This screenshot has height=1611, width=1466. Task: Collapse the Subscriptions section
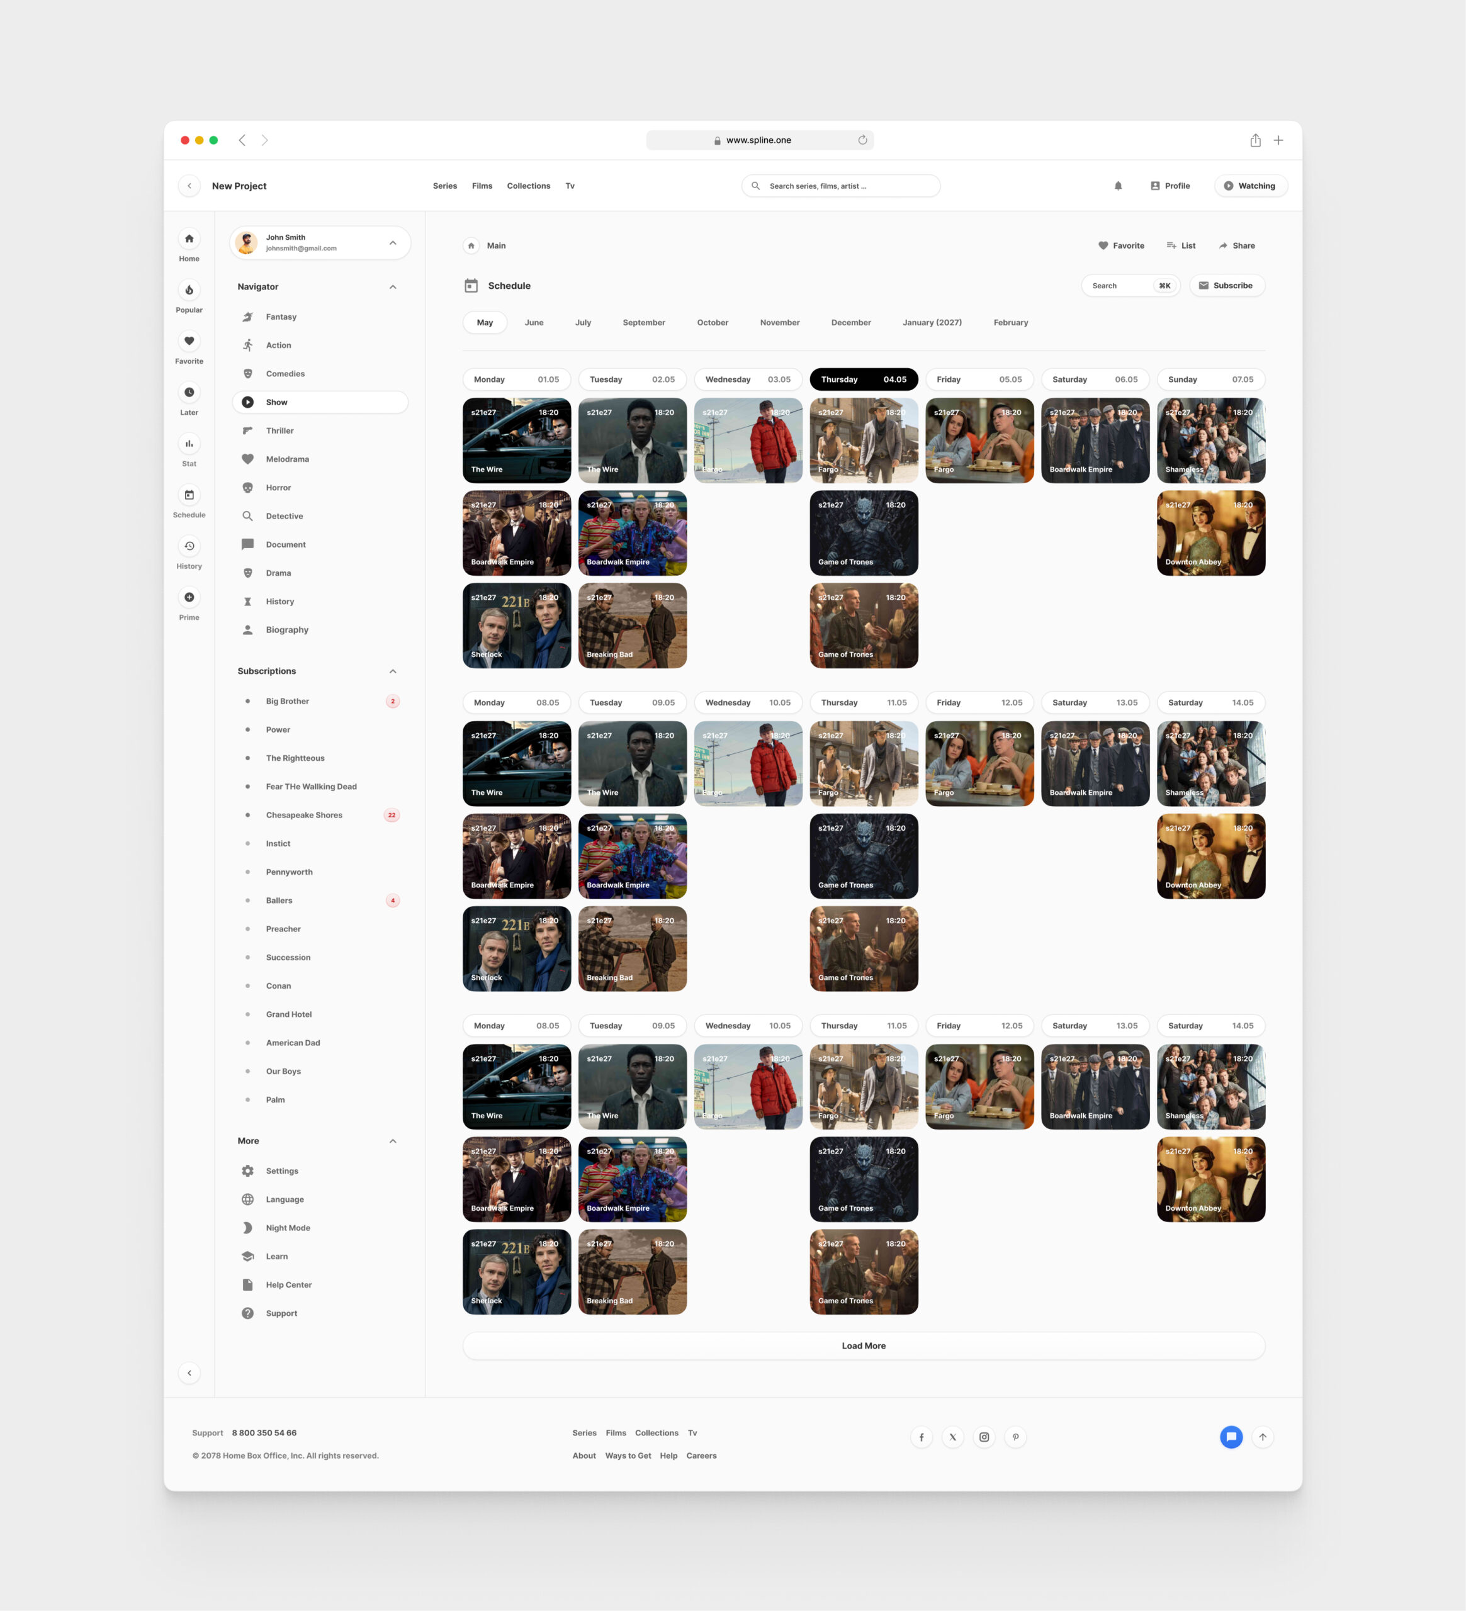(393, 671)
